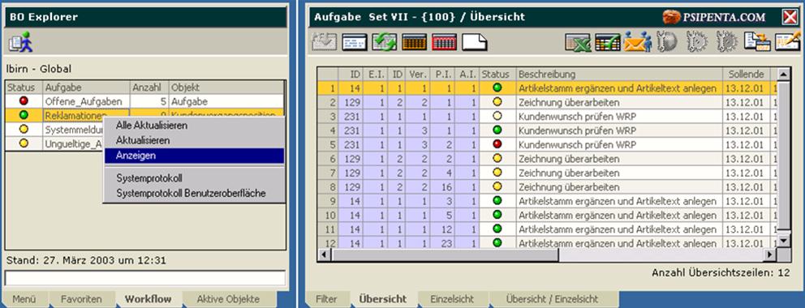
Task: Select the 'Offene_Aufgaben' row
Action: tap(144, 101)
